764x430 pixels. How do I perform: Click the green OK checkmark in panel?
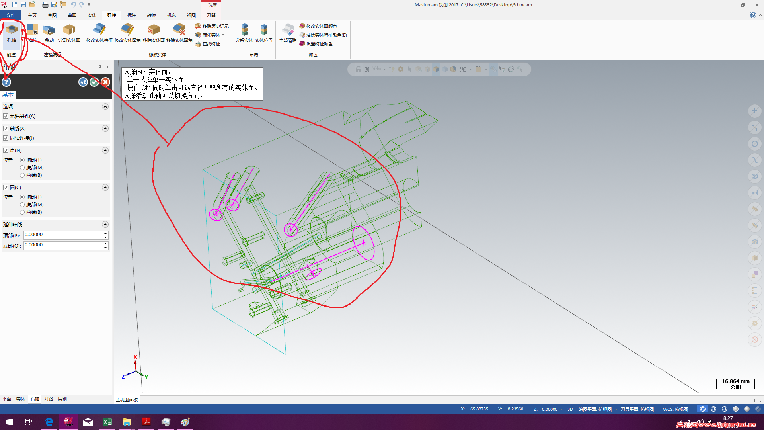click(94, 82)
